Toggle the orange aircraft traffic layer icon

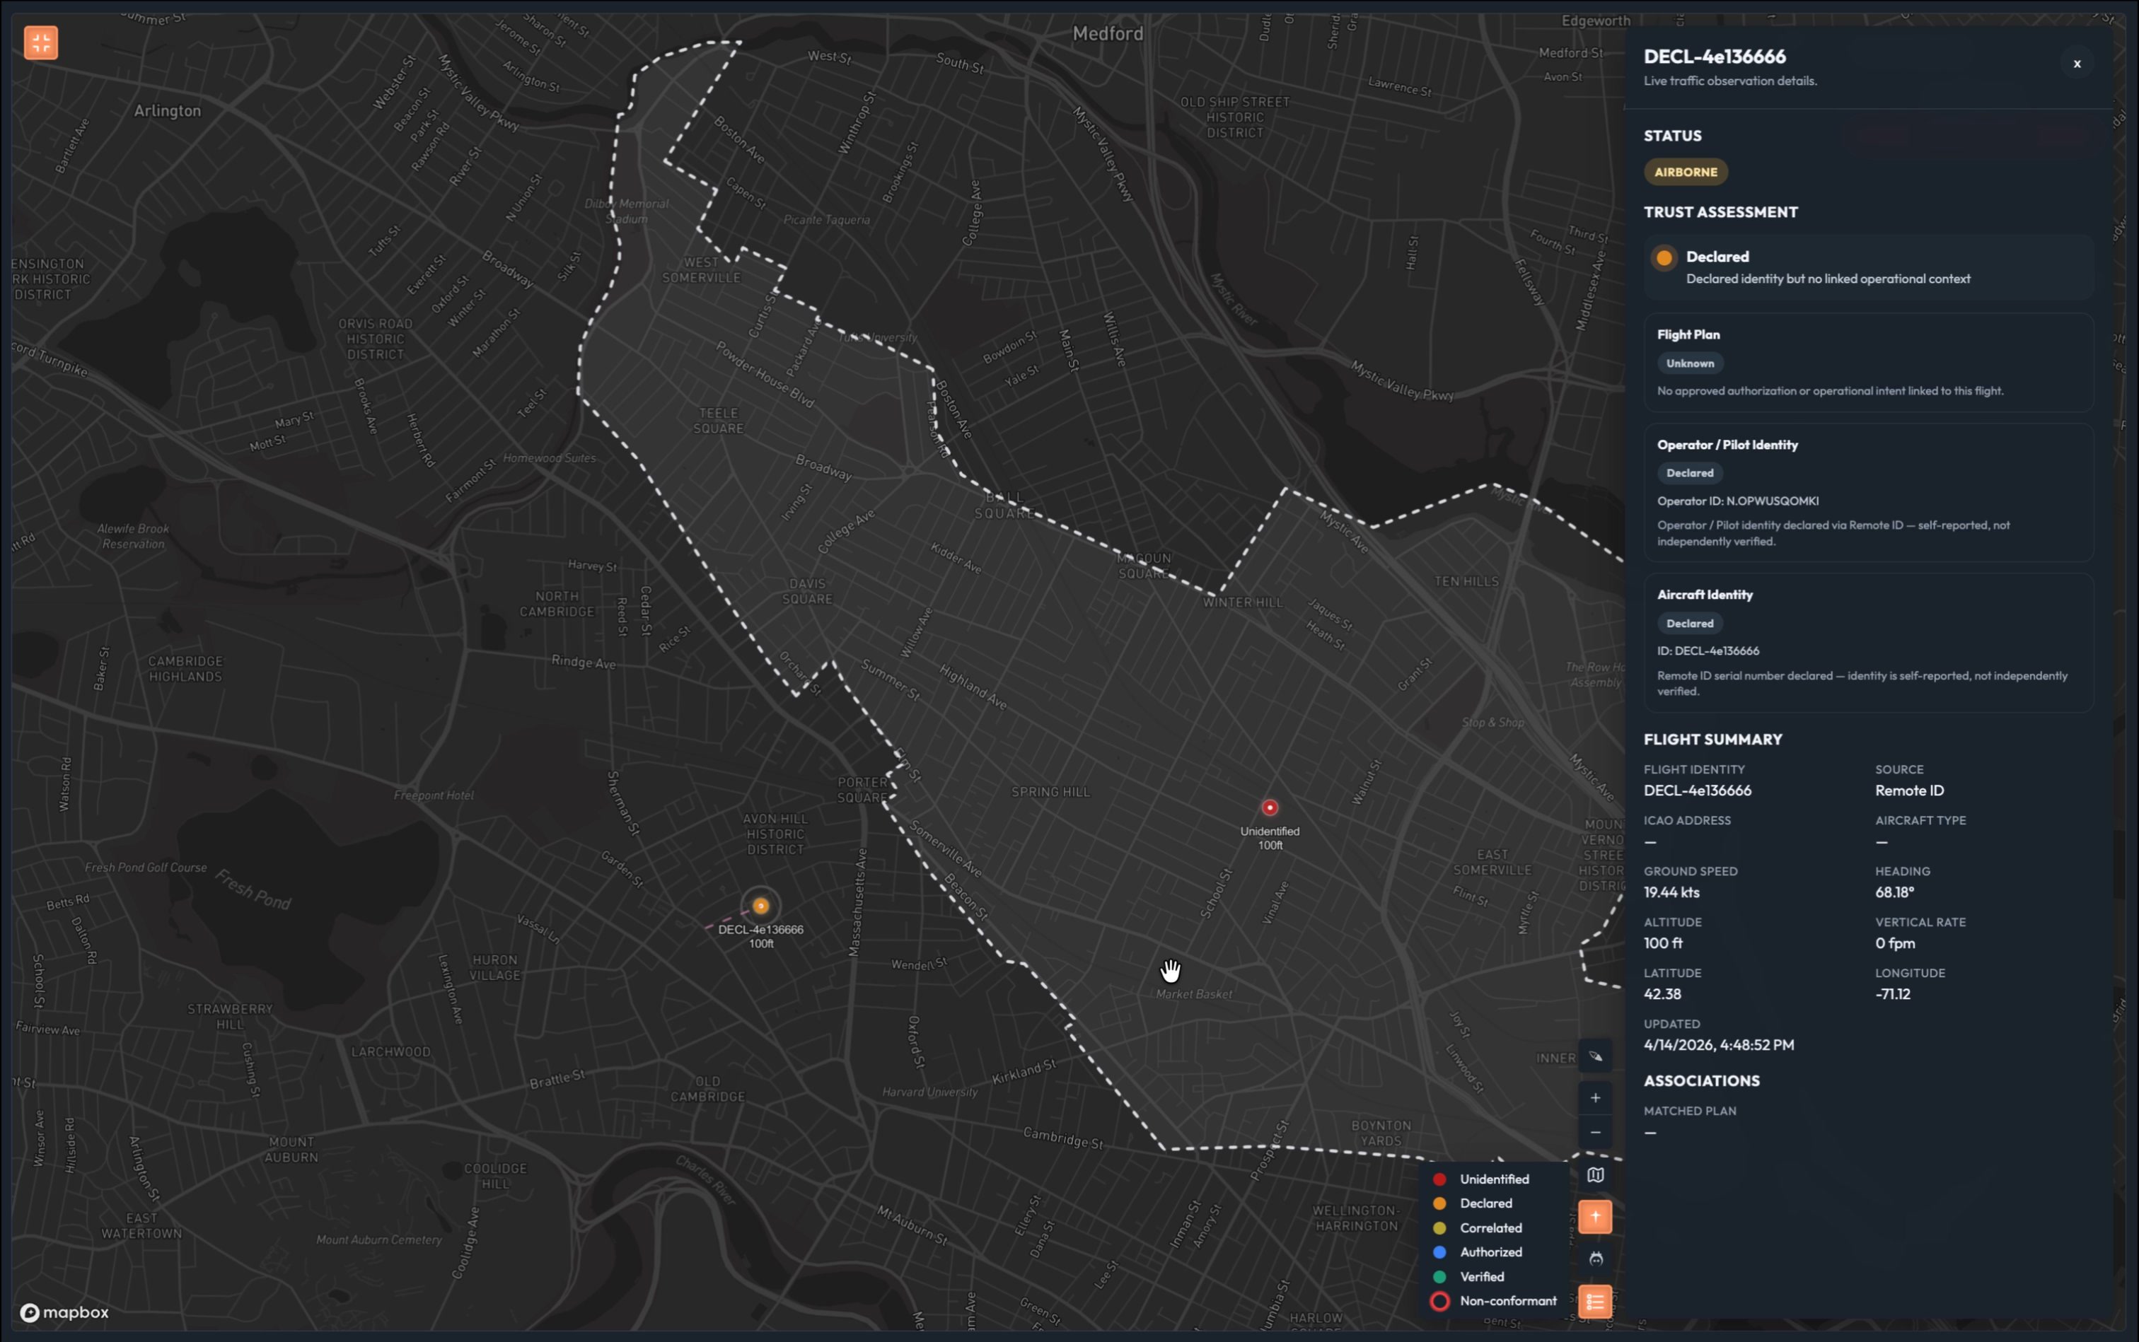[x=1595, y=1217]
